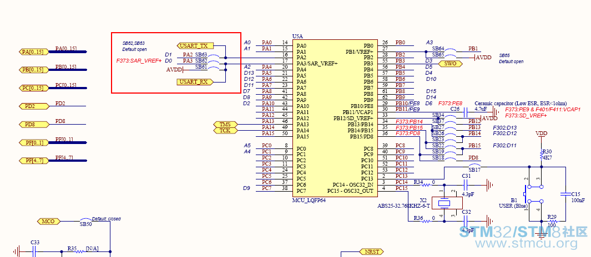Select the R30 resistor symbol

541,154
